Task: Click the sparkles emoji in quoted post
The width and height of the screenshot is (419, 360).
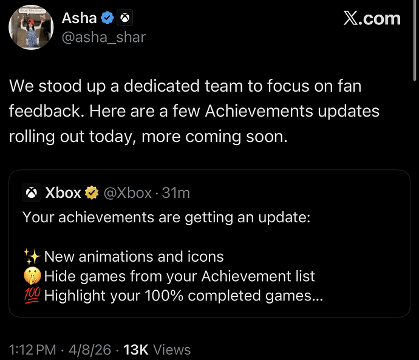Action: point(31,256)
